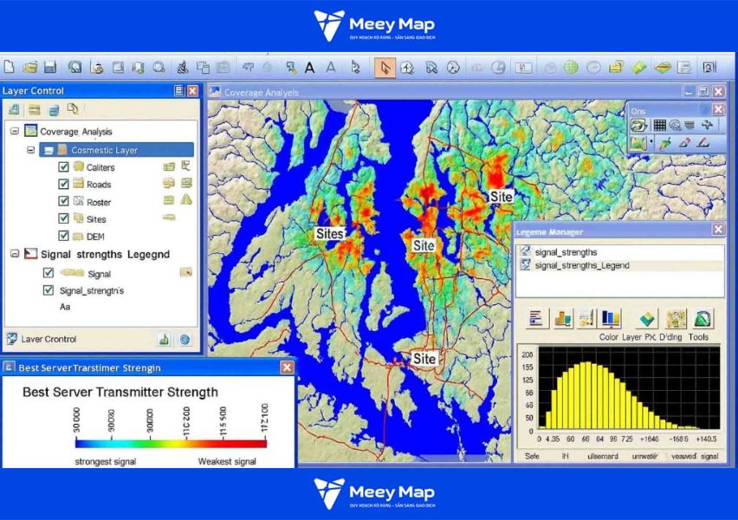The image size is (738, 520).
Task: Click the Layer Crontrol label at panel bottom
Action: point(49,339)
